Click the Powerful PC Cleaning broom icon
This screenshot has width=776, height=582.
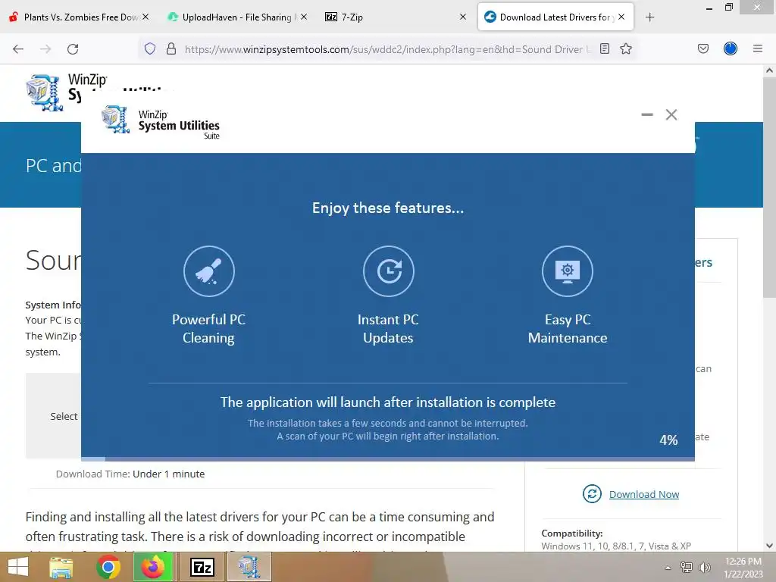(x=209, y=271)
